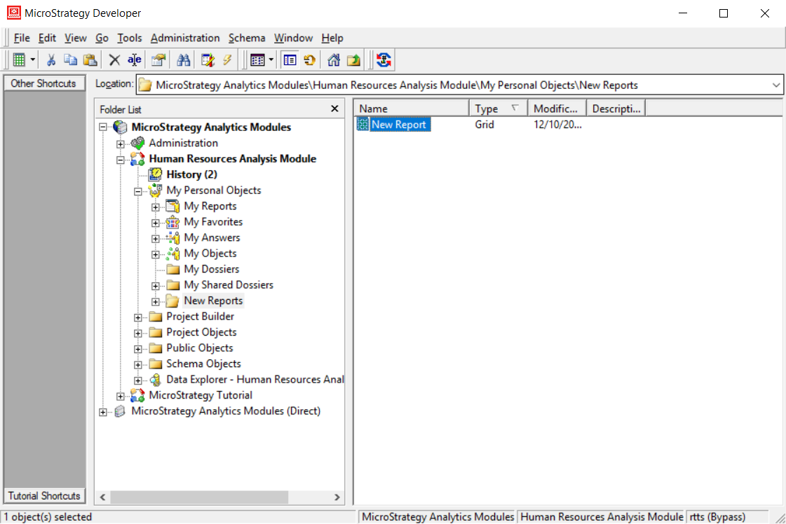The height and width of the screenshot is (524, 786).
Task: Click the View mode calendar-grid icon
Action: pyautogui.click(x=257, y=60)
